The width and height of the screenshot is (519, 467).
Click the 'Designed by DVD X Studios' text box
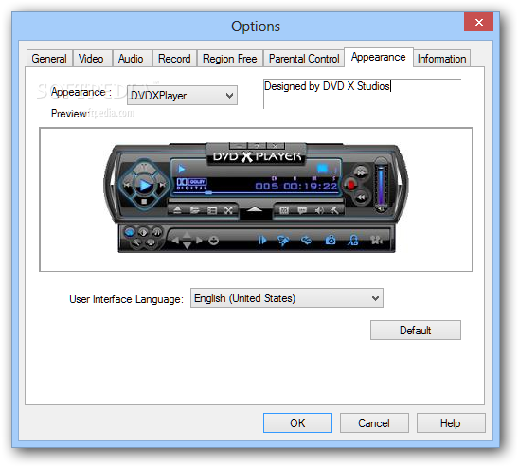362,94
